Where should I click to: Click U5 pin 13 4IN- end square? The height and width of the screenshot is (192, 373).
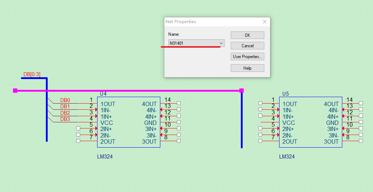(361, 109)
